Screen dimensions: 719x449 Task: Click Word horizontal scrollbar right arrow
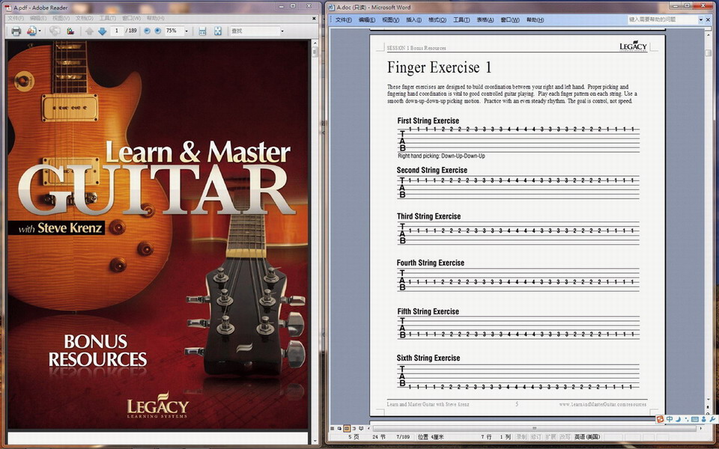pyautogui.click(x=700, y=428)
